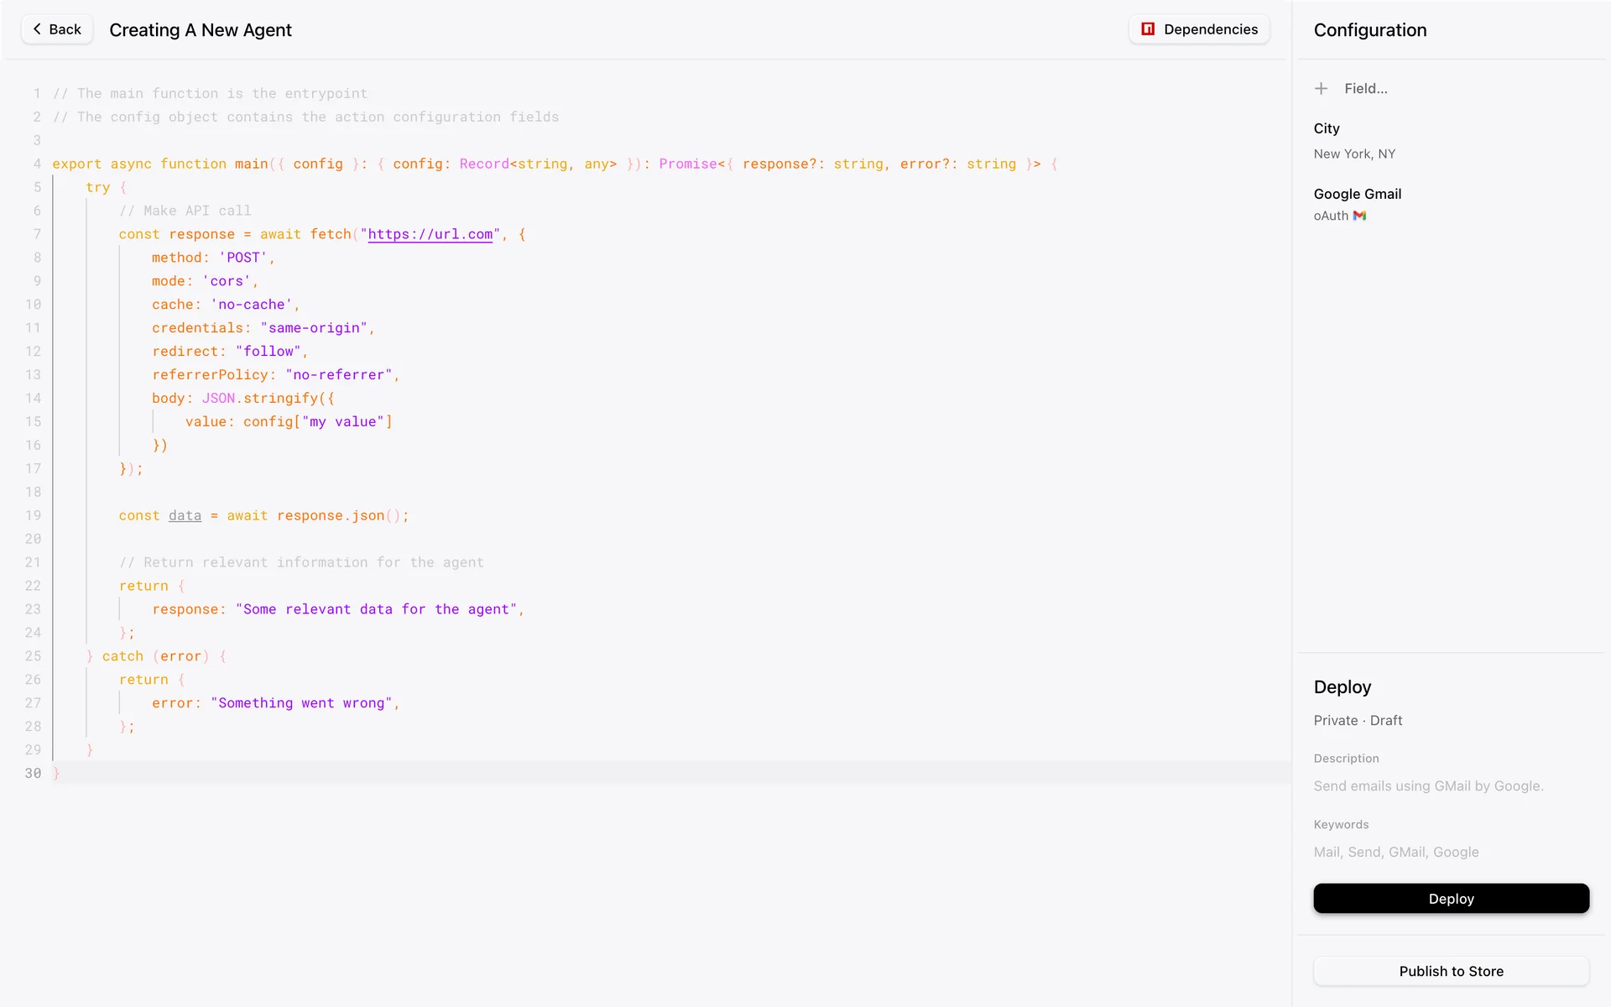Edit the Description text about GMail
The width and height of the screenshot is (1611, 1007).
pyautogui.click(x=1428, y=785)
